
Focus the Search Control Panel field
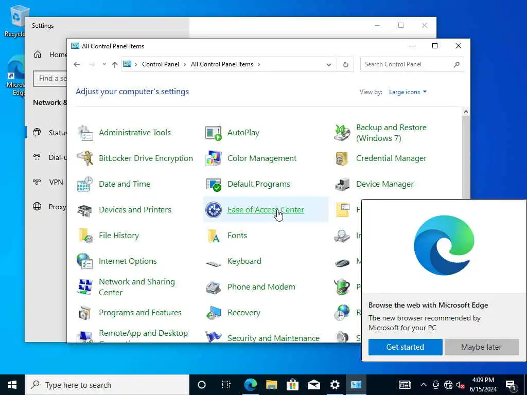407,64
